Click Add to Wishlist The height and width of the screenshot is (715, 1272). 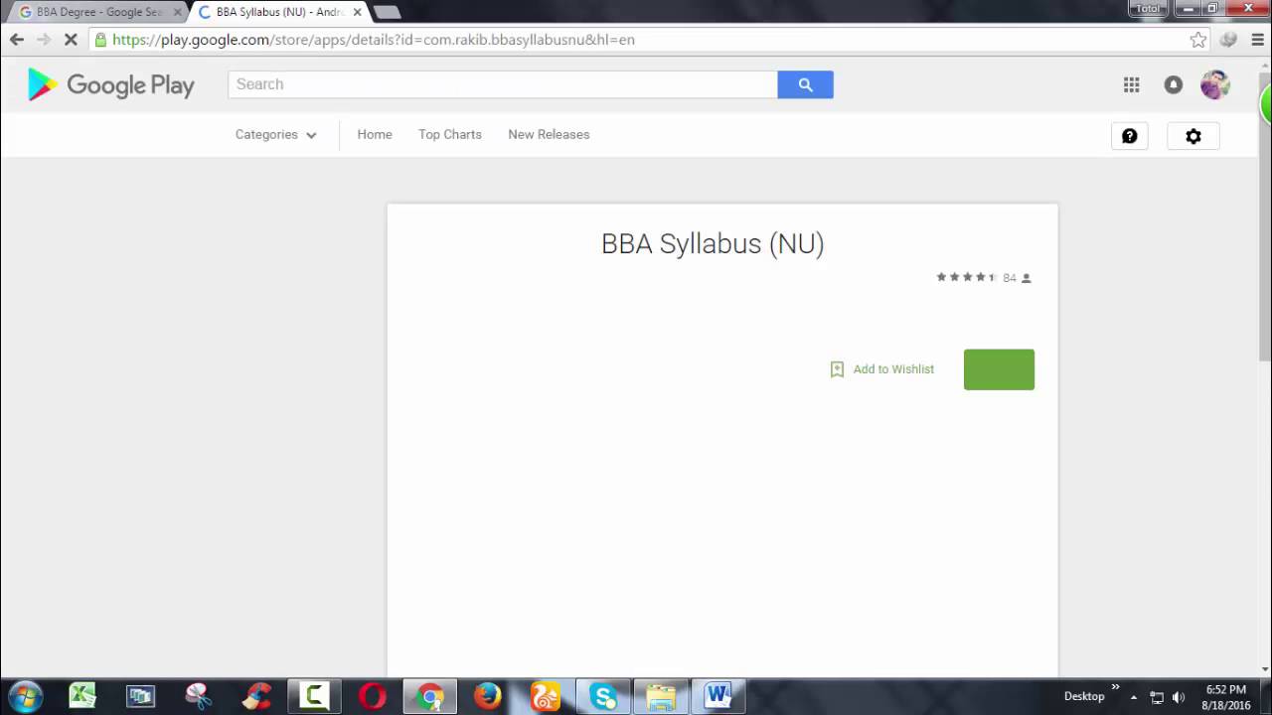point(882,369)
